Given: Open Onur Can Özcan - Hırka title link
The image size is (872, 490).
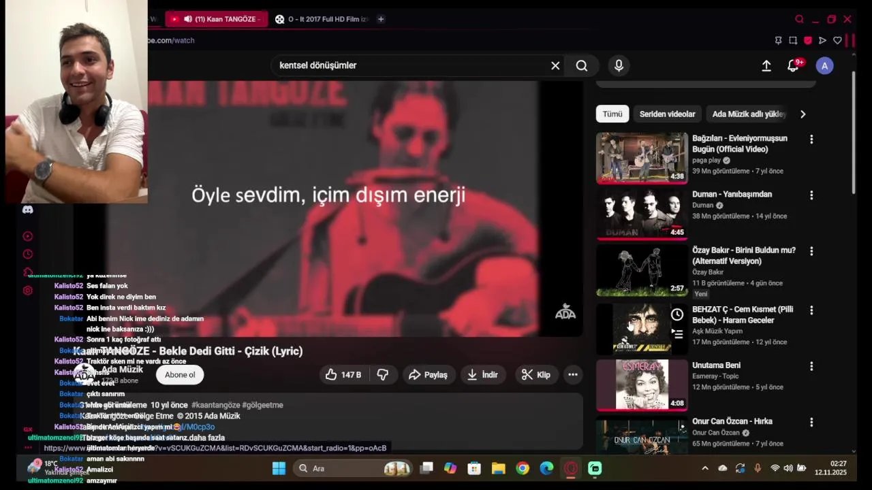Looking at the screenshot, I should tap(732, 421).
